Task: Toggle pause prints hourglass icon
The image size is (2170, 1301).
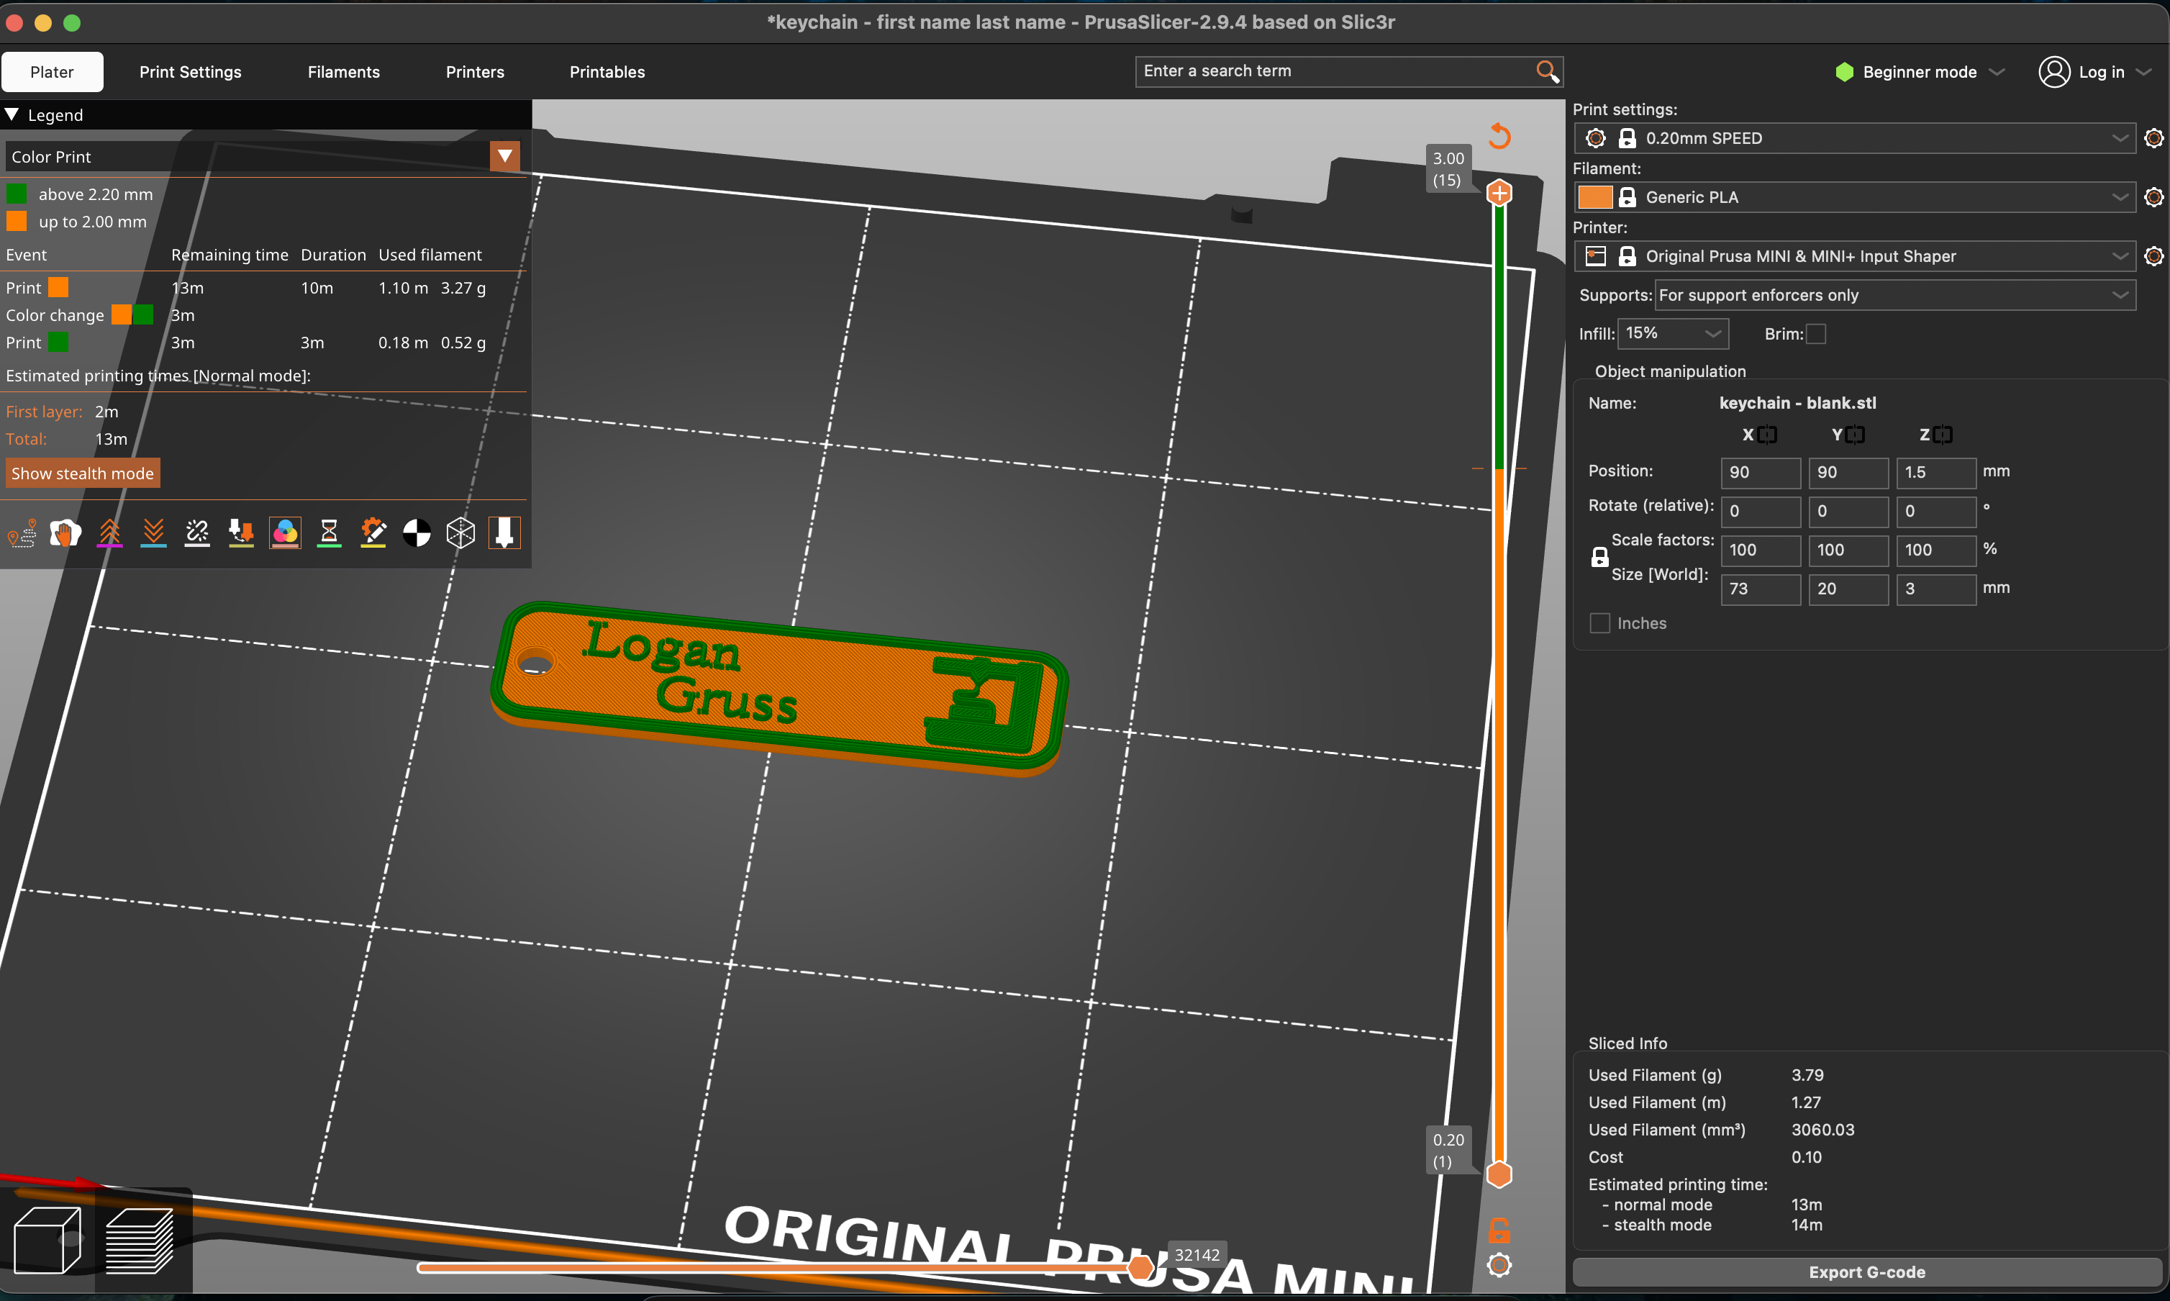Action: tap(329, 532)
